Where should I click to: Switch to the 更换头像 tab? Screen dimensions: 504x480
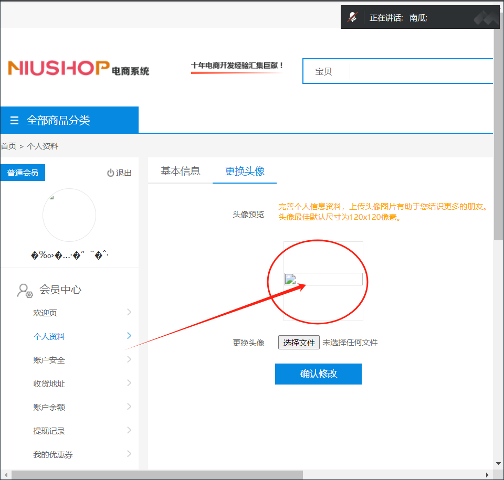245,171
